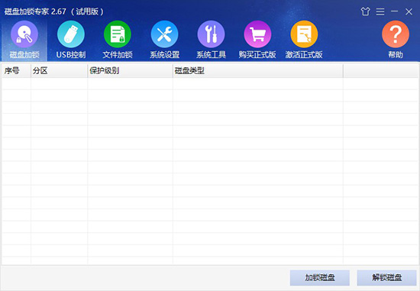420x291 pixels.
Task: Click the 保护级别 column header
Action: pyautogui.click(x=130, y=71)
